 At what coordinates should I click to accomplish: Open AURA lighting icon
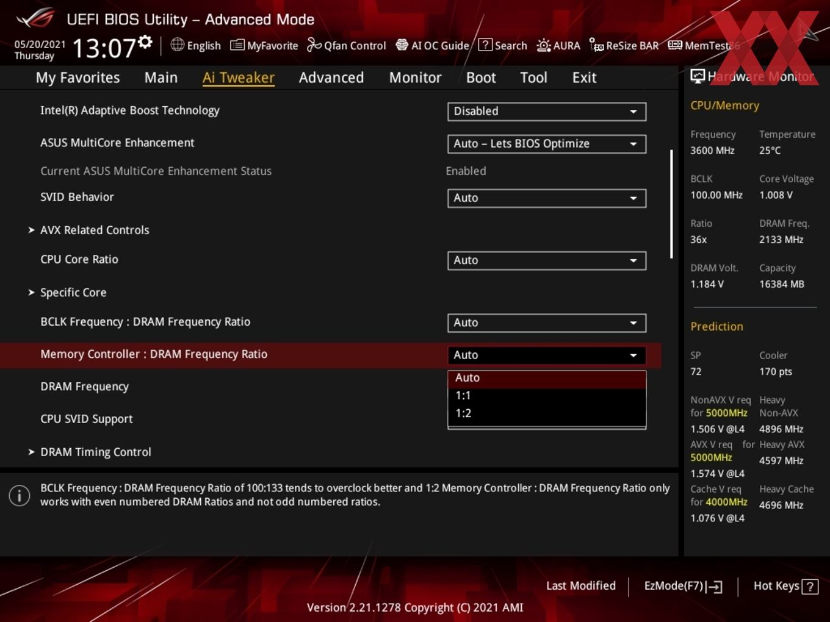coord(543,45)
